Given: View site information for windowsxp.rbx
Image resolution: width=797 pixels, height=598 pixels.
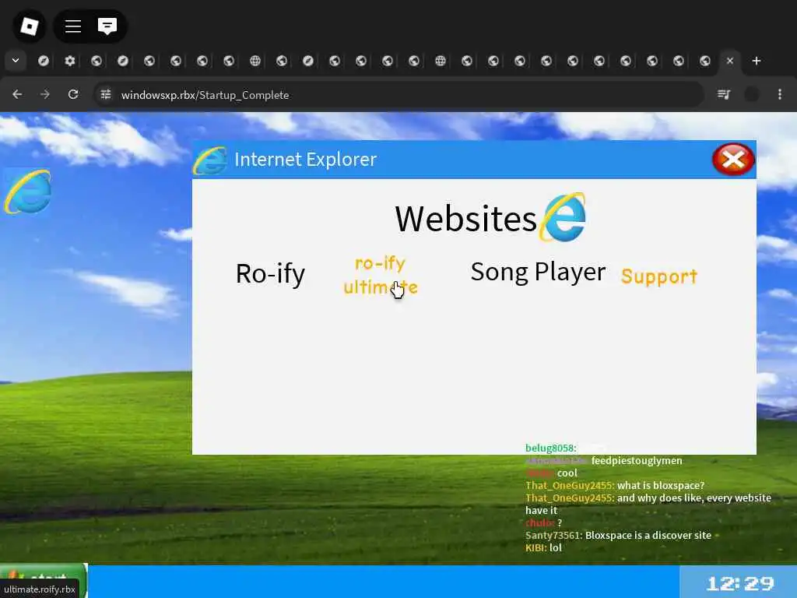Looking at the screenshot, I should point(106,94).
